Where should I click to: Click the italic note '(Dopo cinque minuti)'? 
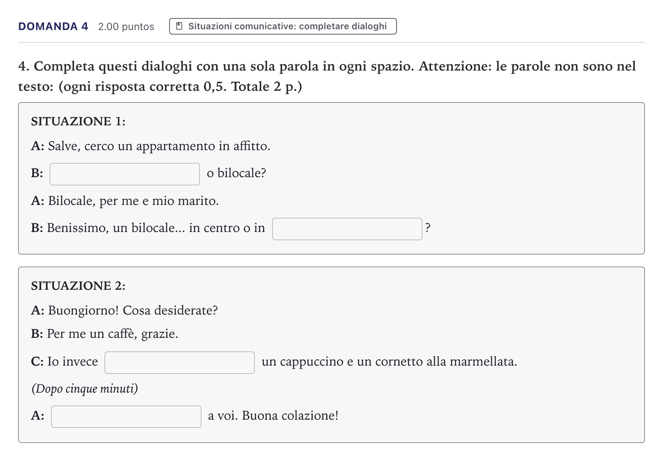tap(85, 389)
